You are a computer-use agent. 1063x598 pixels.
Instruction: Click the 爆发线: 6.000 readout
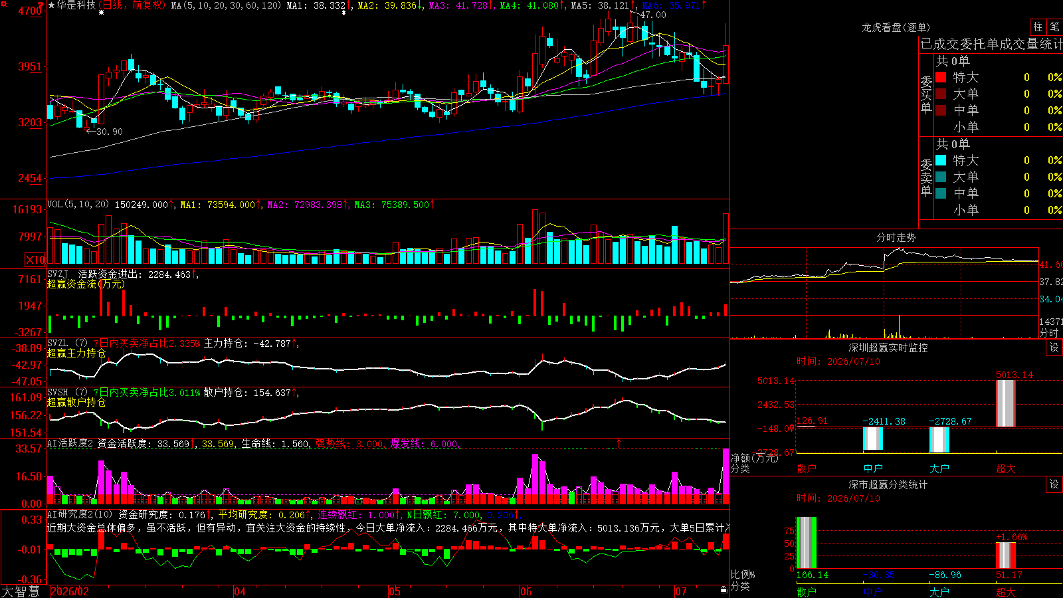coord(424,443)
